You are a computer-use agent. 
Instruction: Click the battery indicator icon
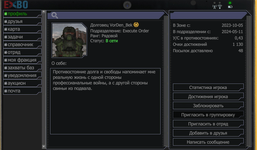(230, 7)
